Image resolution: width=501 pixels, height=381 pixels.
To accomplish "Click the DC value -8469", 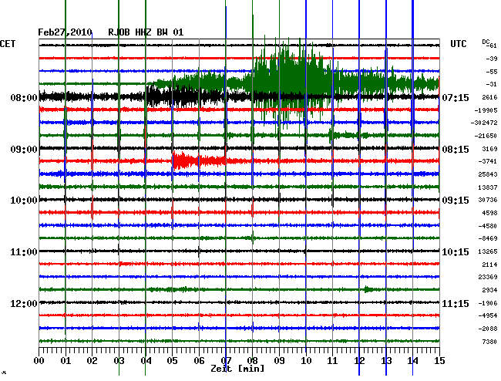I will click(488, 238).
